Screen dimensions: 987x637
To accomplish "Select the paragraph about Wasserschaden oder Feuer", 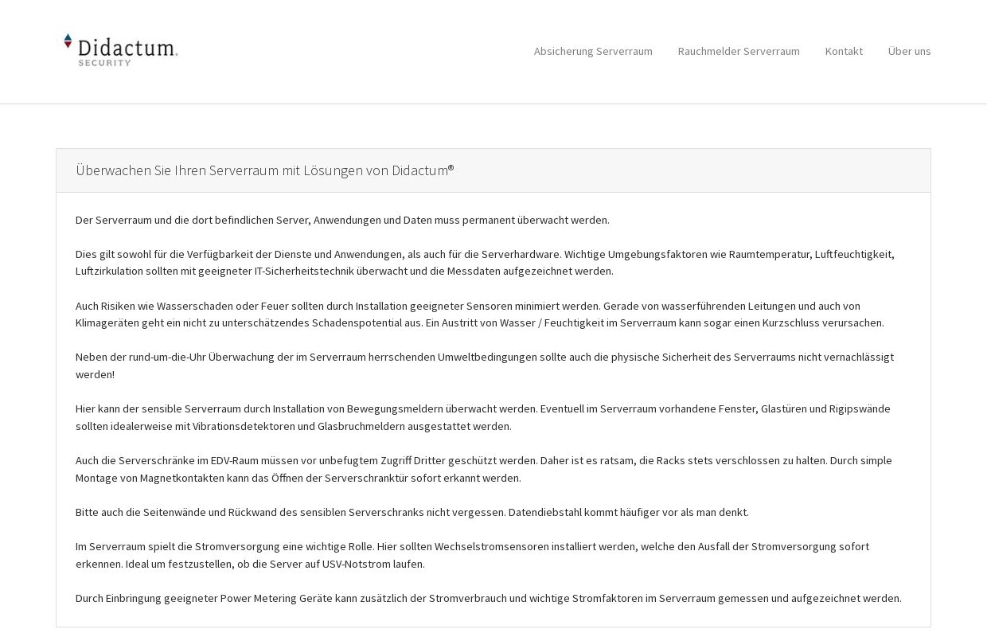I will coord(479,315).
